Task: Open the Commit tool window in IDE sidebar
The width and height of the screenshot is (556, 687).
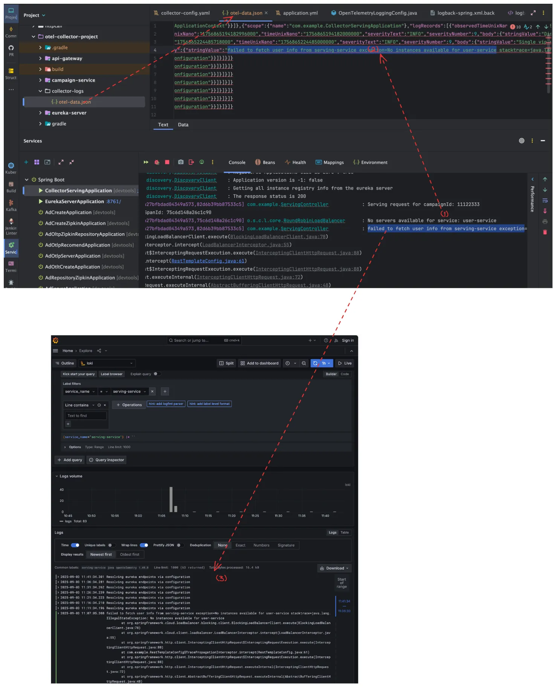Action: point(11,32)
